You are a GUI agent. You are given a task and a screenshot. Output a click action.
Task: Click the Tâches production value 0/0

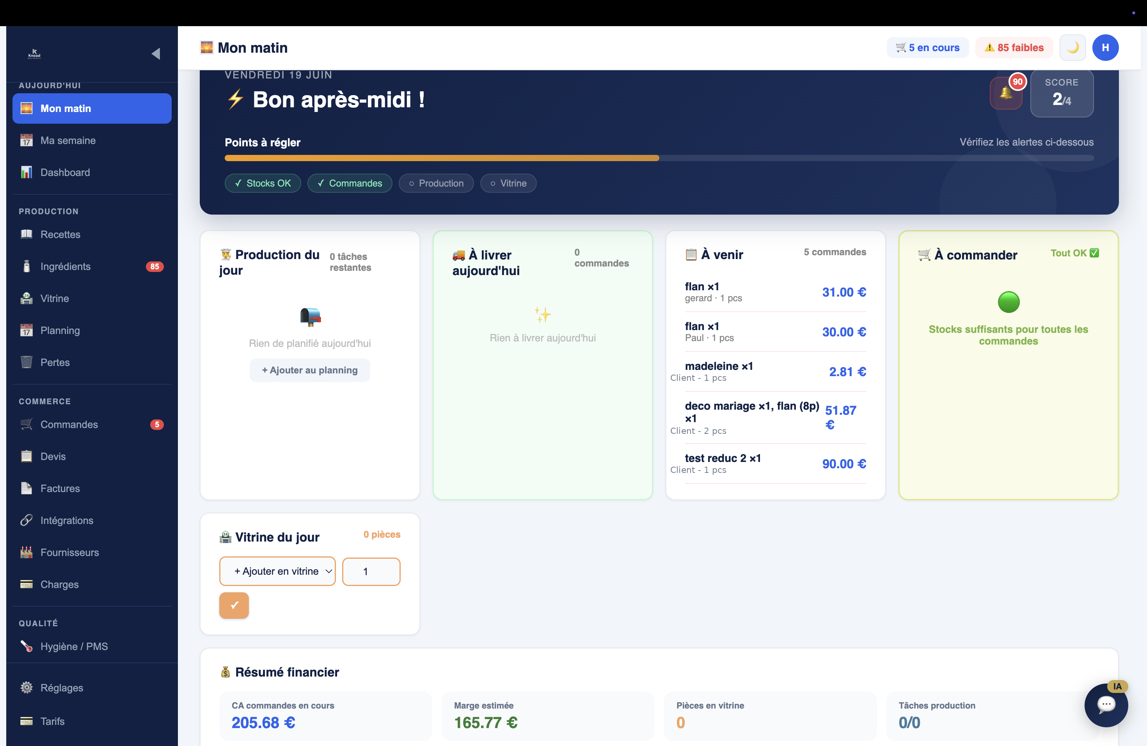click(x=909, y=722)
